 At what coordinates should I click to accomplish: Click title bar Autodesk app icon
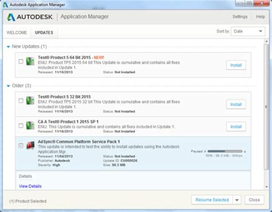[x=5, y=5]
